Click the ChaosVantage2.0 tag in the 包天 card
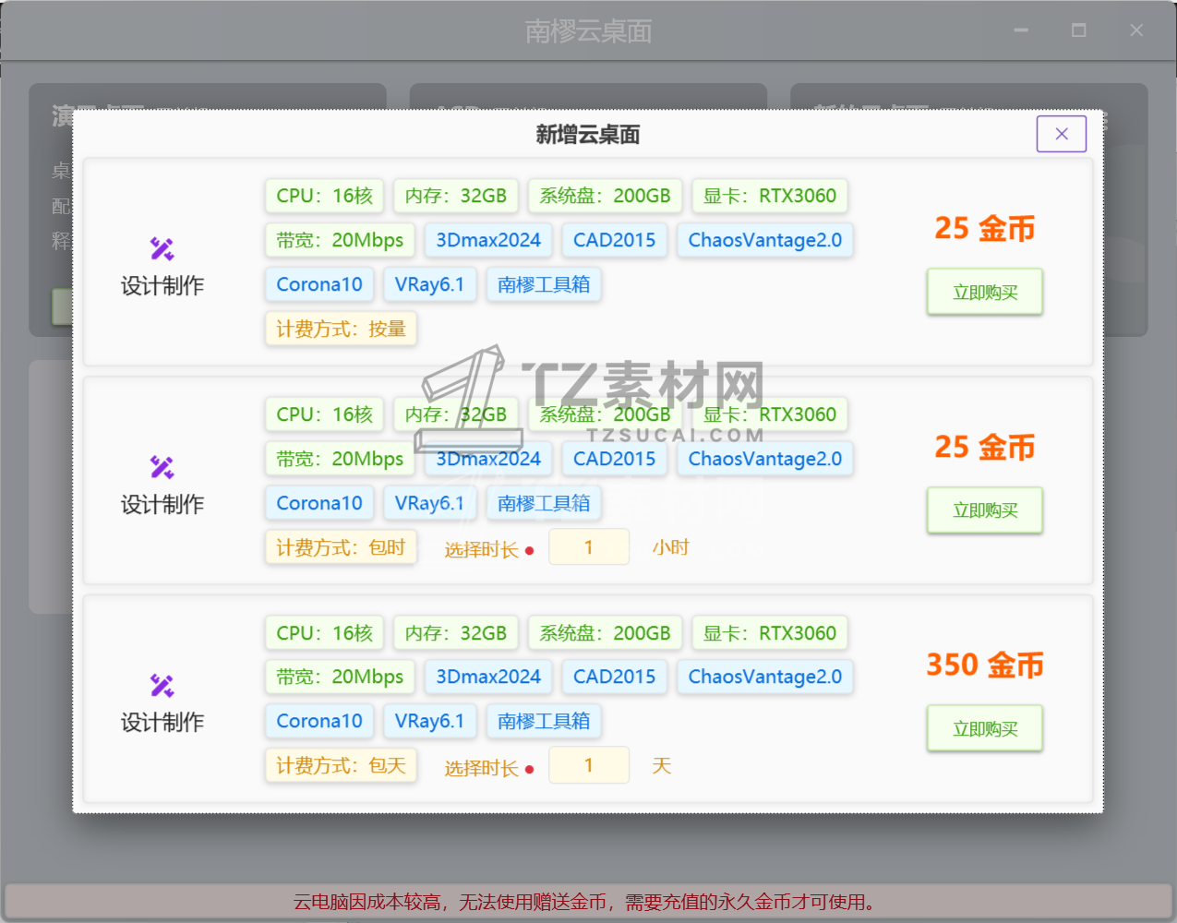This screenshot has height=923, width=1177. [765, 677]
